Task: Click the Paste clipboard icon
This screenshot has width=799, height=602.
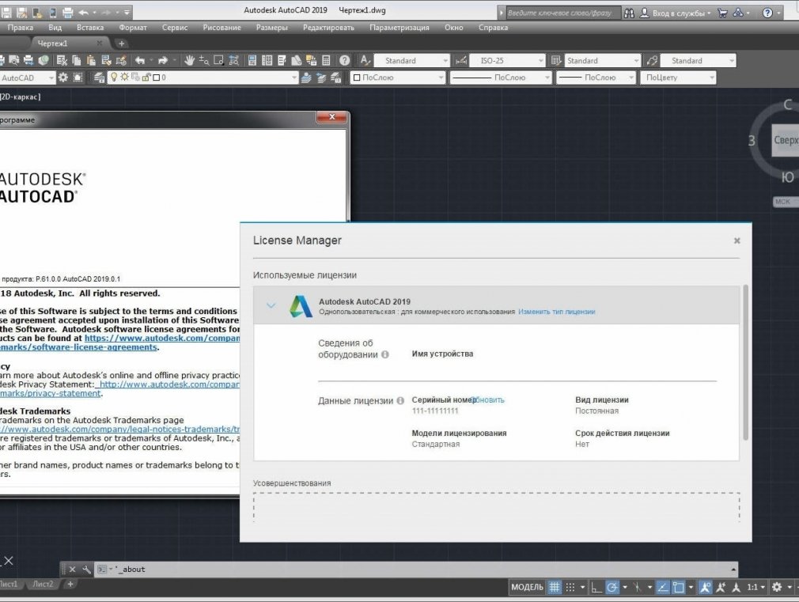Action: pyautogui.click(x=91, y=60)
